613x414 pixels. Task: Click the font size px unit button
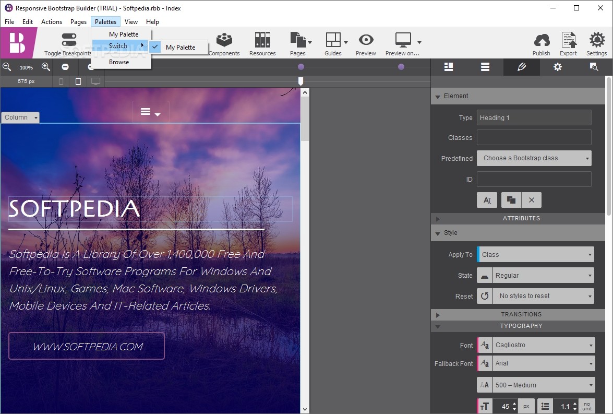pos(526,406)
